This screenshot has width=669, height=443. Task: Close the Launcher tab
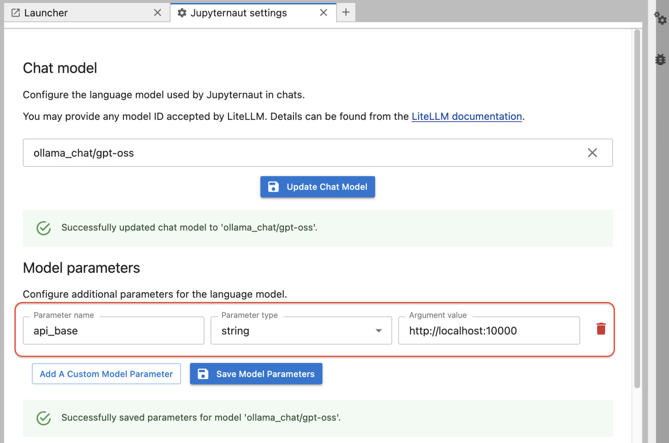tap(157, 13)
